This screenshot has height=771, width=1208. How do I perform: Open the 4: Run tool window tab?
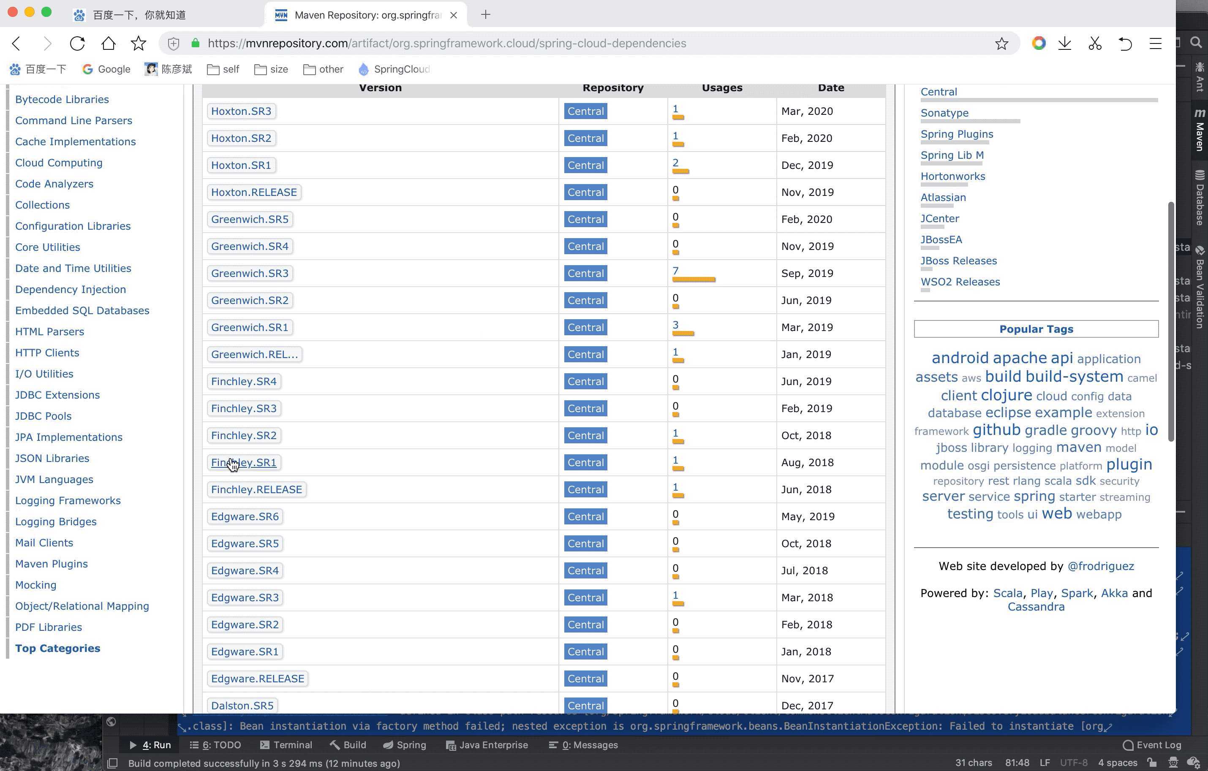tap(150, 745)
